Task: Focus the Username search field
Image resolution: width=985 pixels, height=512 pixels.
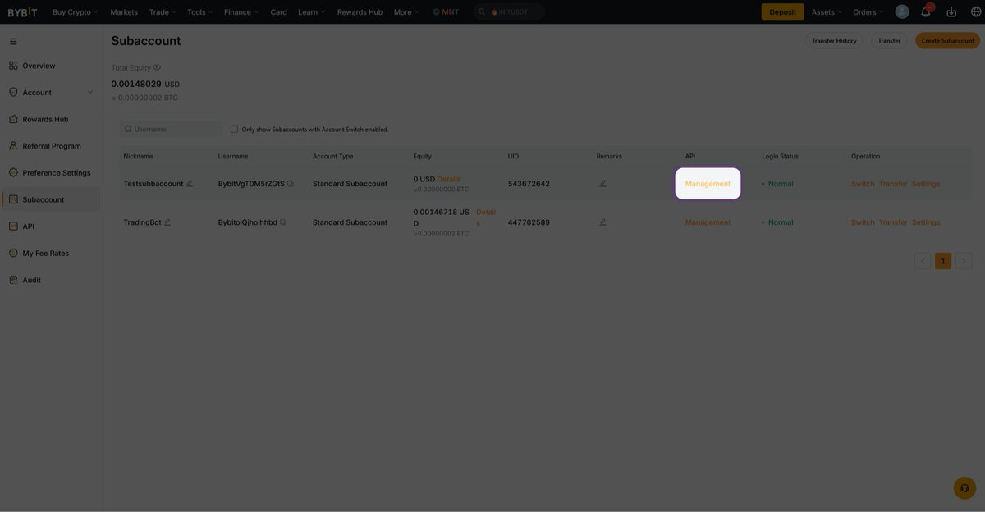Action: [176, 129]
